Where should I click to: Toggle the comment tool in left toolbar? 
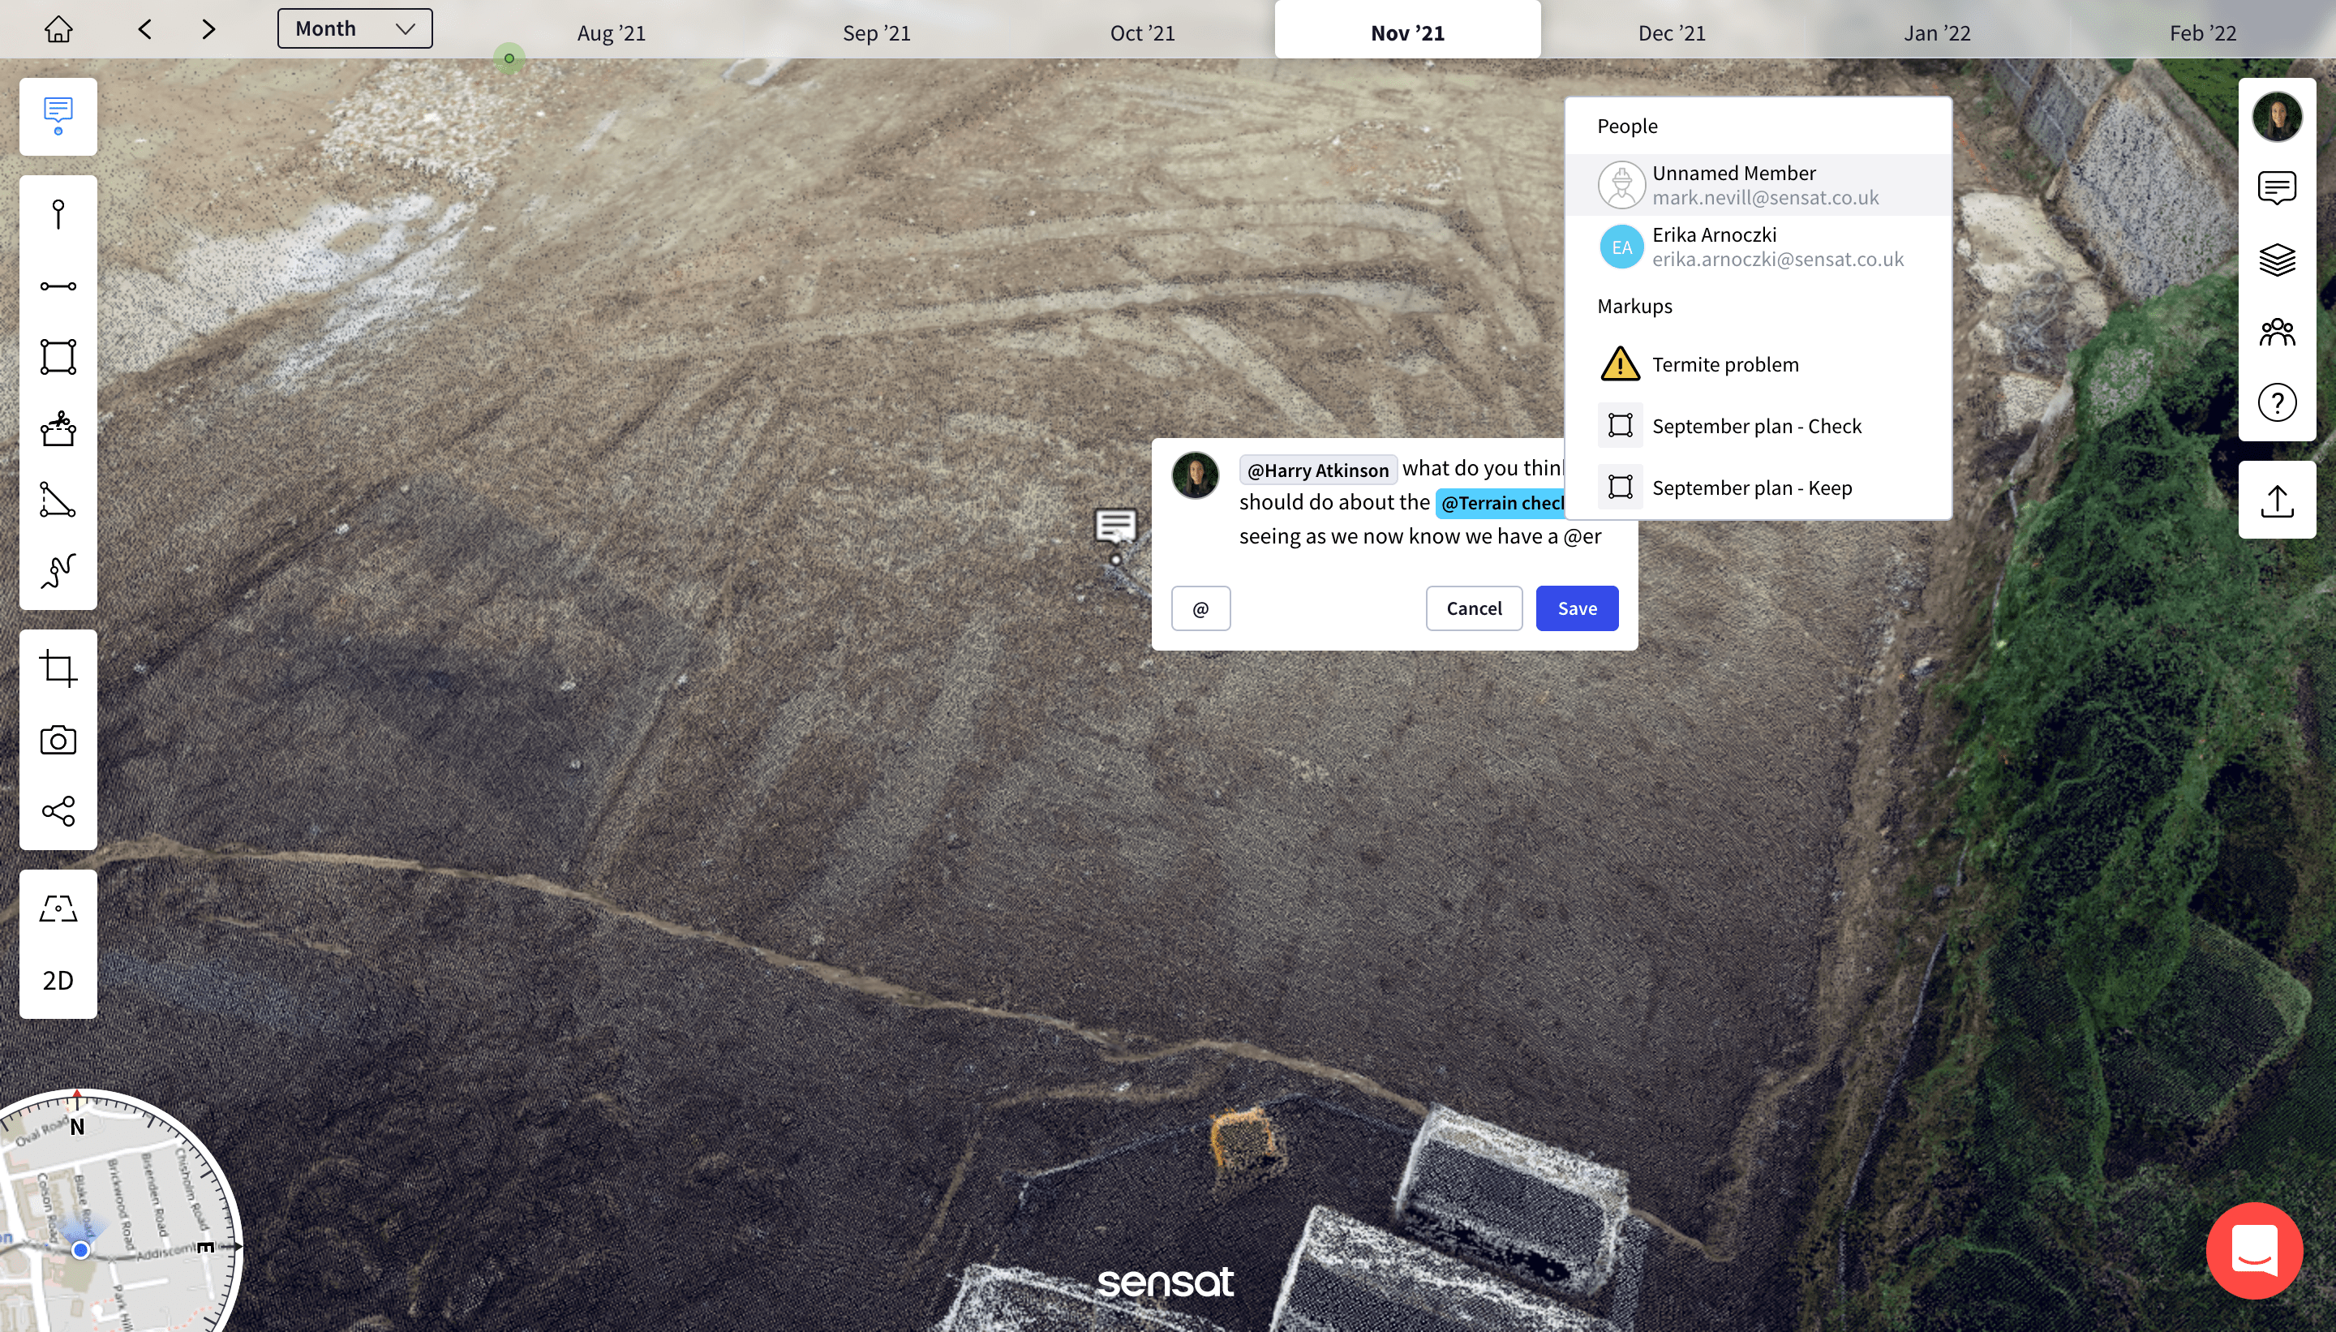coord(58,116)
